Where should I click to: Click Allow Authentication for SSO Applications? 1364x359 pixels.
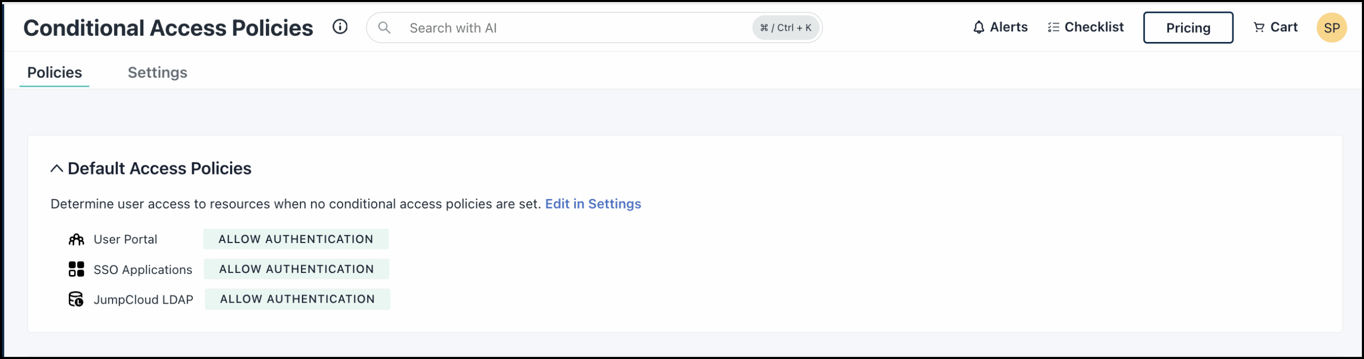(x=296, y=269)
